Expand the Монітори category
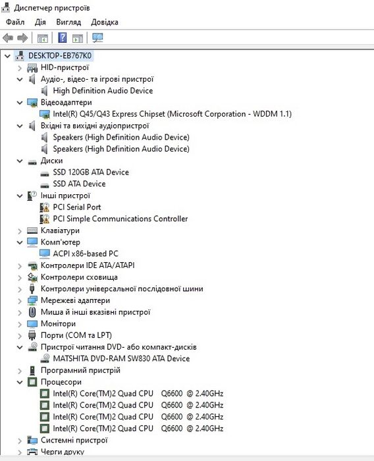 tap(20, 324)
